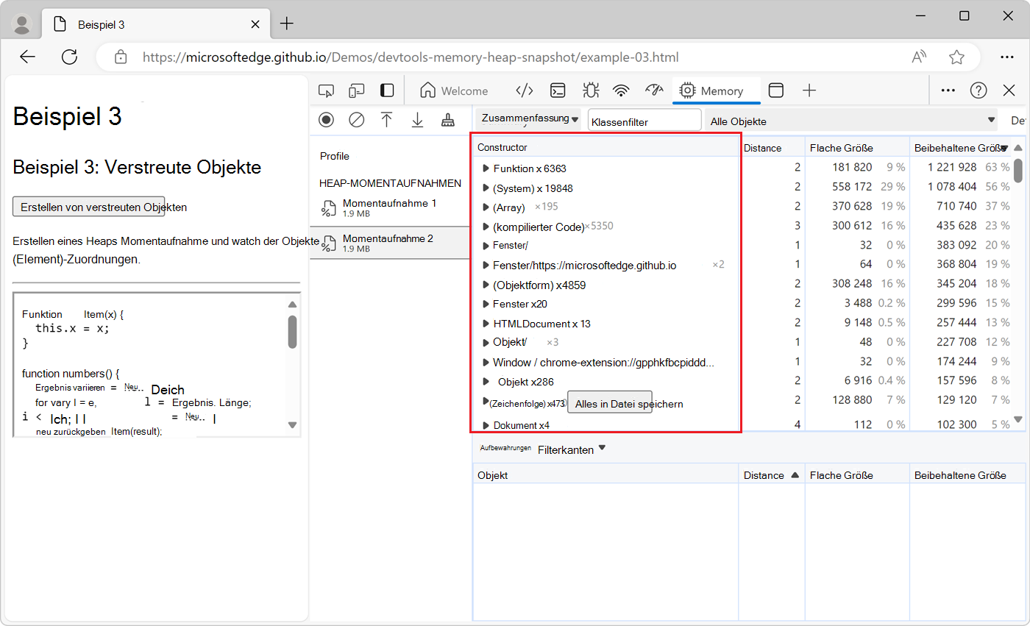This screenshot has height=626, width=1030.
Task: Toggle device emulation icon
Action: point(357,90)
